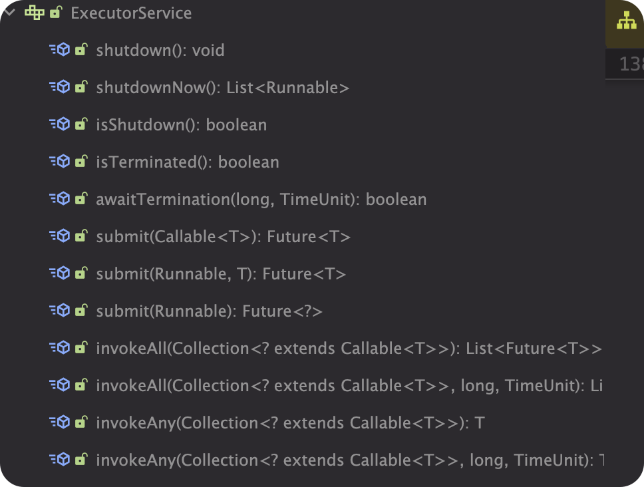644x487 pixels.
Task: Select shutdown(): void method
Action: 160,50
